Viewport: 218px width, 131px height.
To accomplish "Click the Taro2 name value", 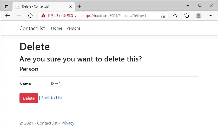I will tap(55, 84).
